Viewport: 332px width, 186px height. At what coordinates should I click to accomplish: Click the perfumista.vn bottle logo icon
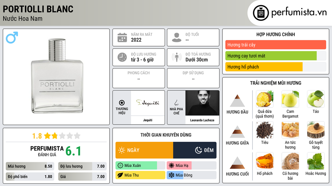tap(261, 13)
